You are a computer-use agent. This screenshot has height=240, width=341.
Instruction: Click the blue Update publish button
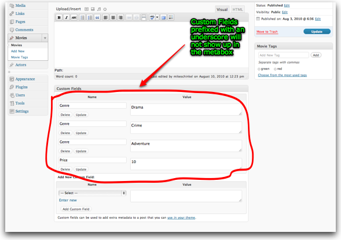[x=317, y=32]
